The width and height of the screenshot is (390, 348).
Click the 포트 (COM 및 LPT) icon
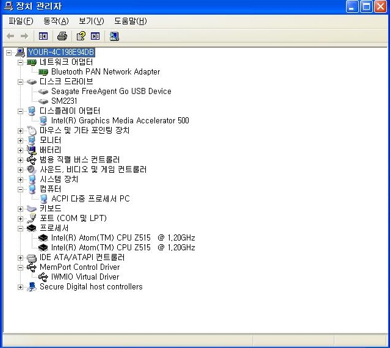[32, 219]
